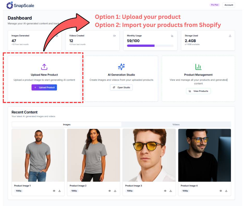Click the SnapScale logo icon
This screenshot has height=206, width=245.
pyautogui.click(x=10, y=5)
